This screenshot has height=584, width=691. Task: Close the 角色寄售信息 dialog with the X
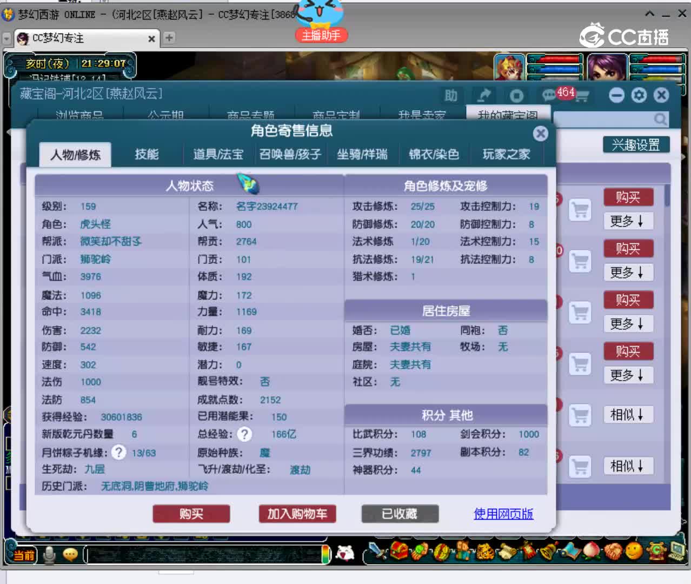[x=540, y=134]
